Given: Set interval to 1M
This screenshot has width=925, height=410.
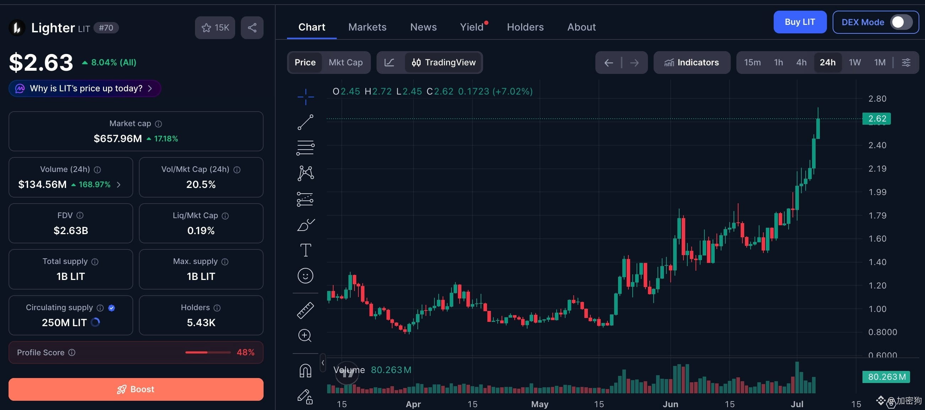Looking at the screenshot, I should [880, 63].
